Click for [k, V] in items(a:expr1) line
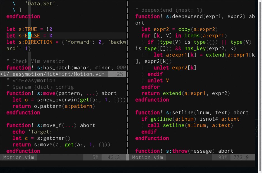 pos(184,36)
